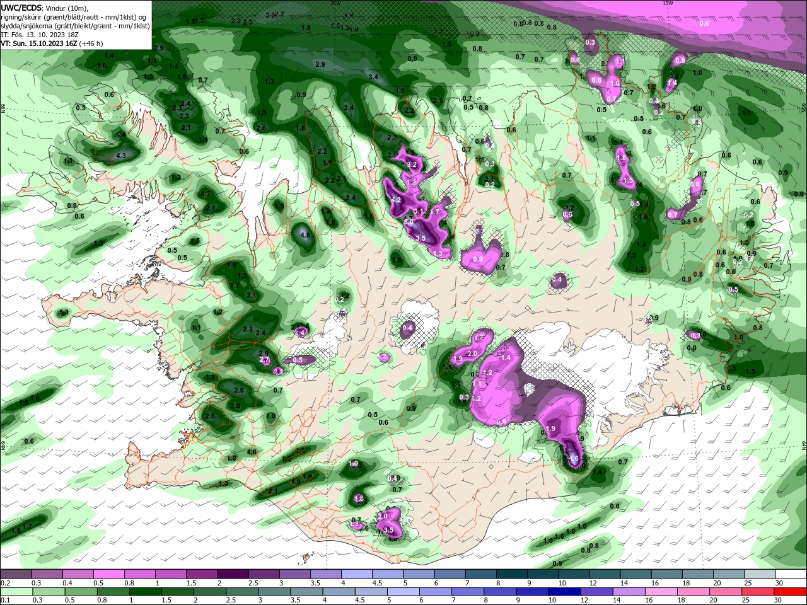This screenshot has width=807, height=605.
Task: Click the 'UWC/ECDS' title text
Action: point(21,8)
